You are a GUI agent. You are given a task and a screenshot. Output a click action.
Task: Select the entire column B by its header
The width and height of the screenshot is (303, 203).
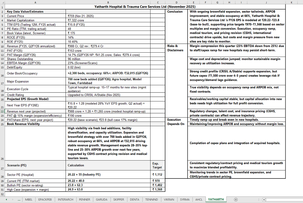[x=108, y=3]
